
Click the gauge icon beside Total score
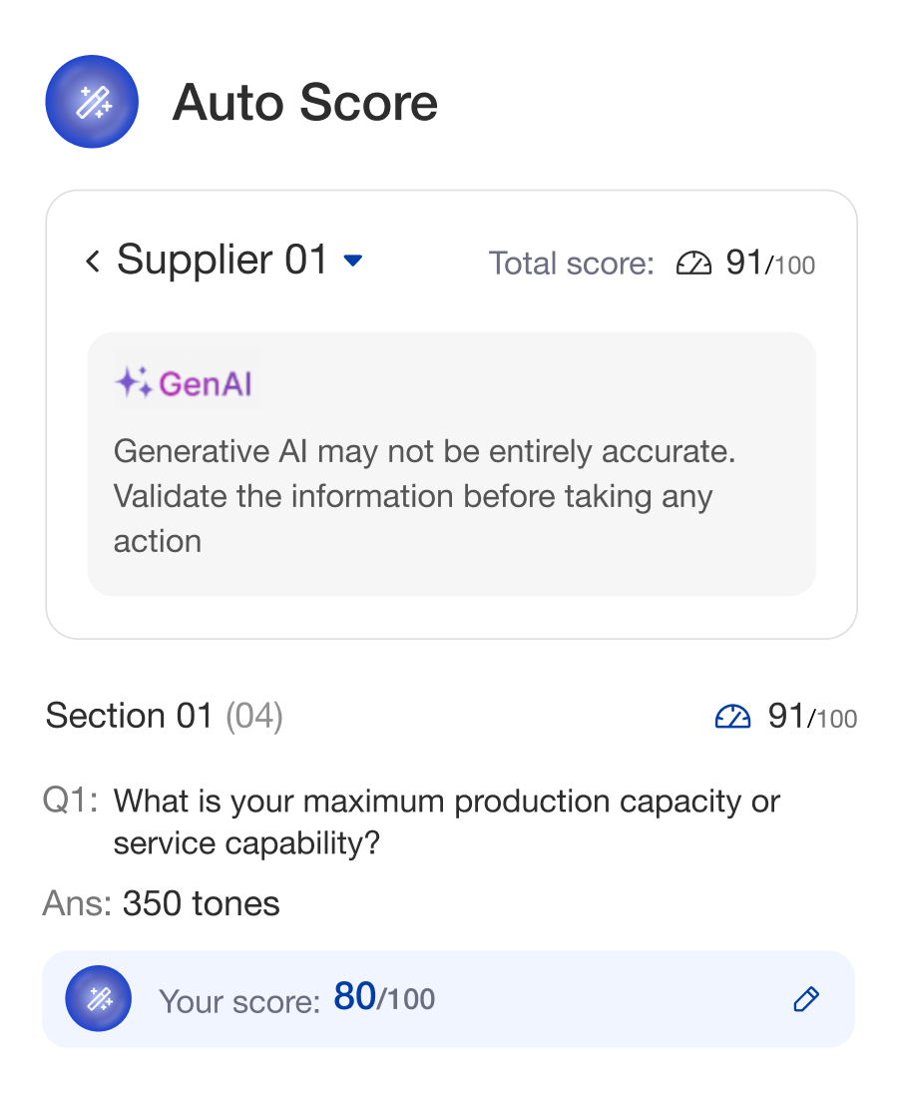(693, 264)
